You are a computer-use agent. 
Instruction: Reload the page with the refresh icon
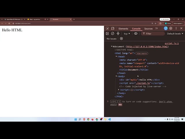click(9, 23)
